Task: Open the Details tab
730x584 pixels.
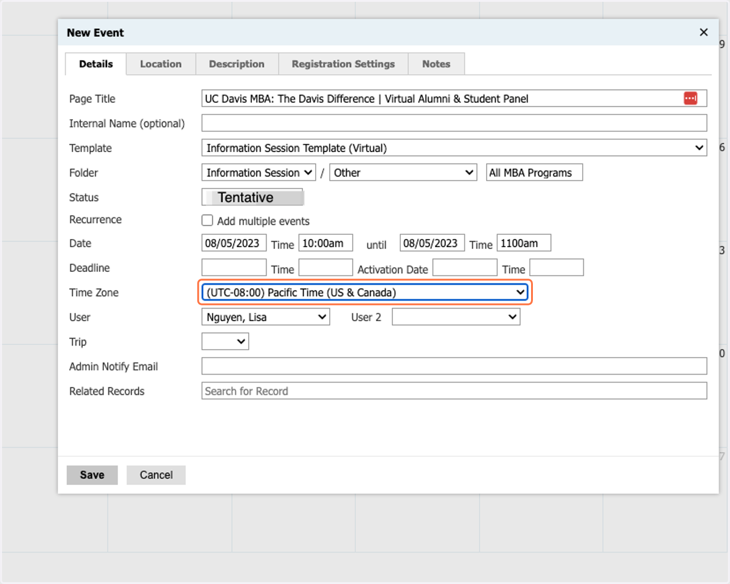Action: pos(96,64)
